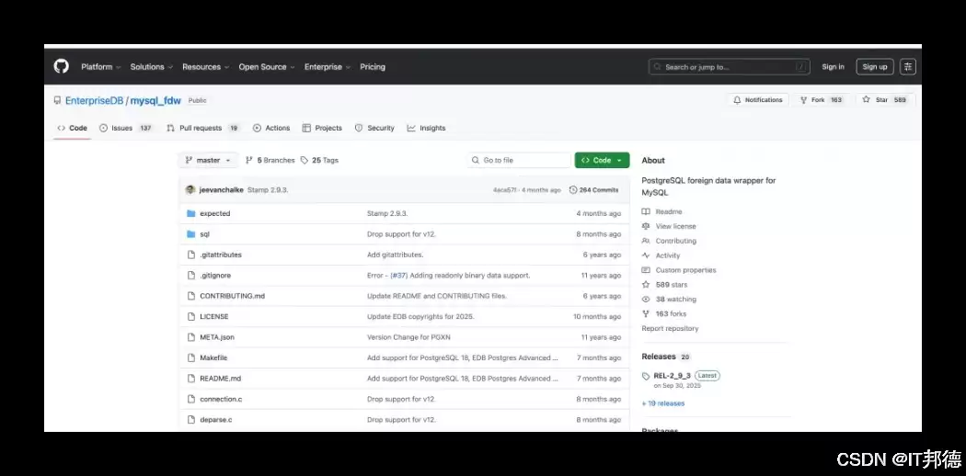This screenshot has height=476, width=966.
Task: Click the Fork button
Action: coord(822,99)
